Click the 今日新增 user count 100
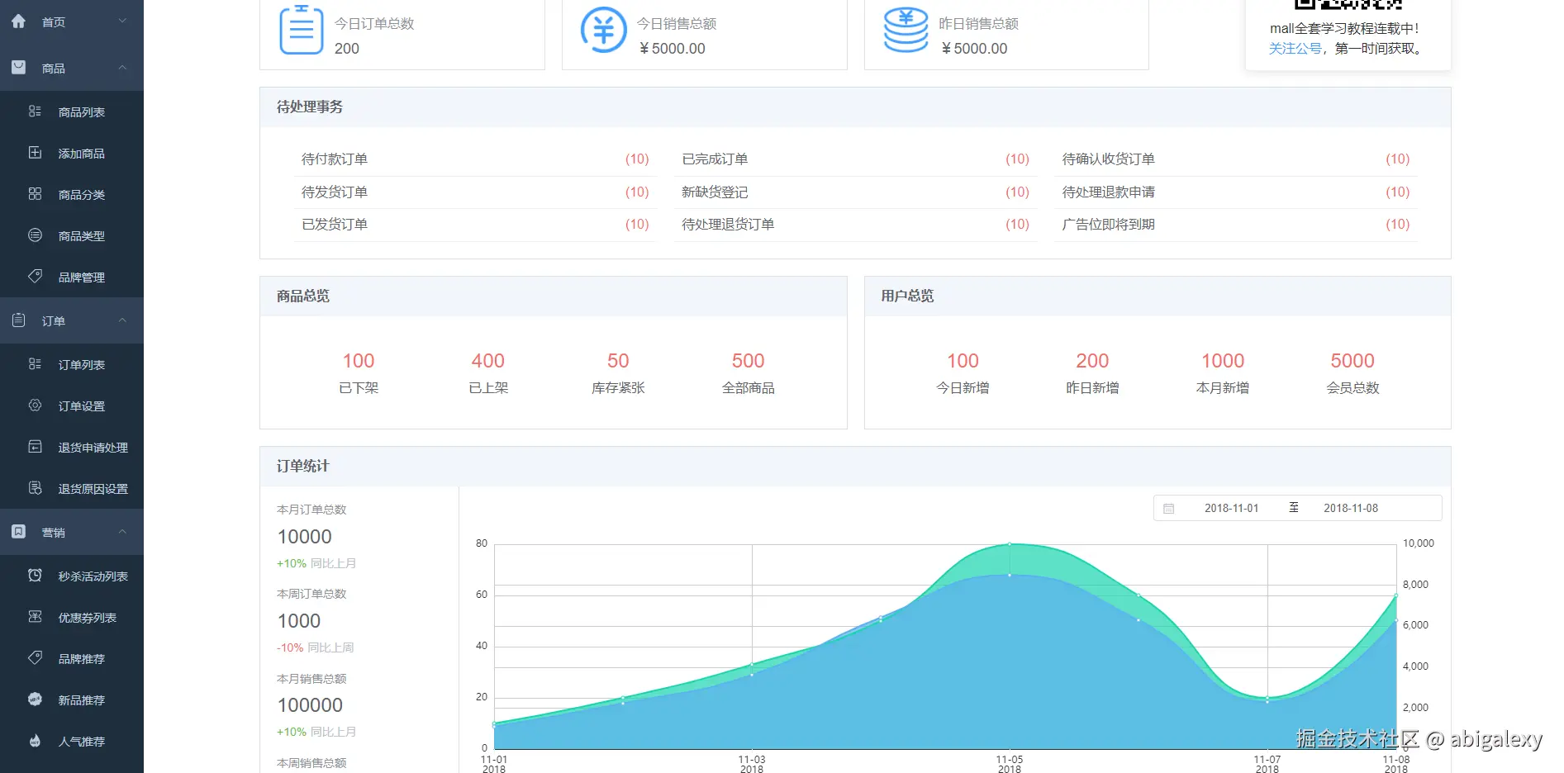This screenshot has height=773, width=1564. 963,361
